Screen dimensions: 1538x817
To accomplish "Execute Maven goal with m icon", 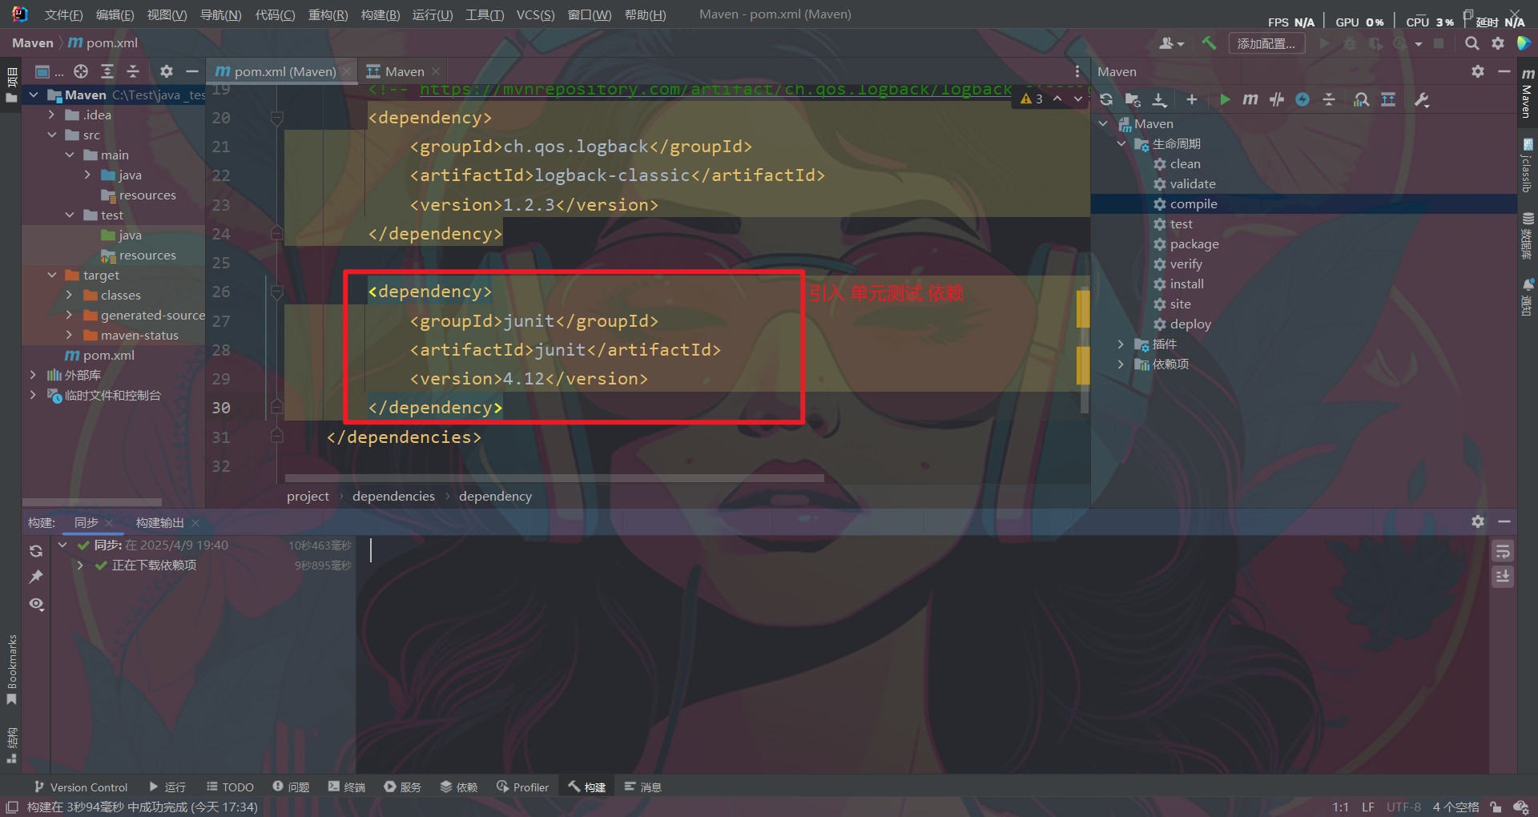I will 1250,99.
